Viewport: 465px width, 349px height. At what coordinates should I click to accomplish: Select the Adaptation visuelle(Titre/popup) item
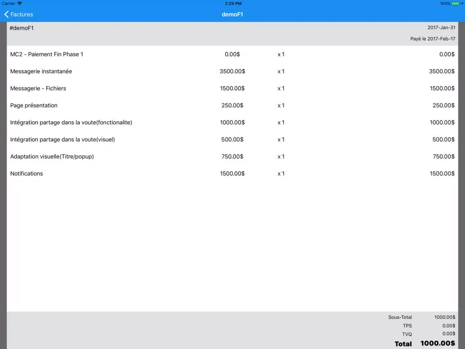pyautogui.click(x=52, y=156)
